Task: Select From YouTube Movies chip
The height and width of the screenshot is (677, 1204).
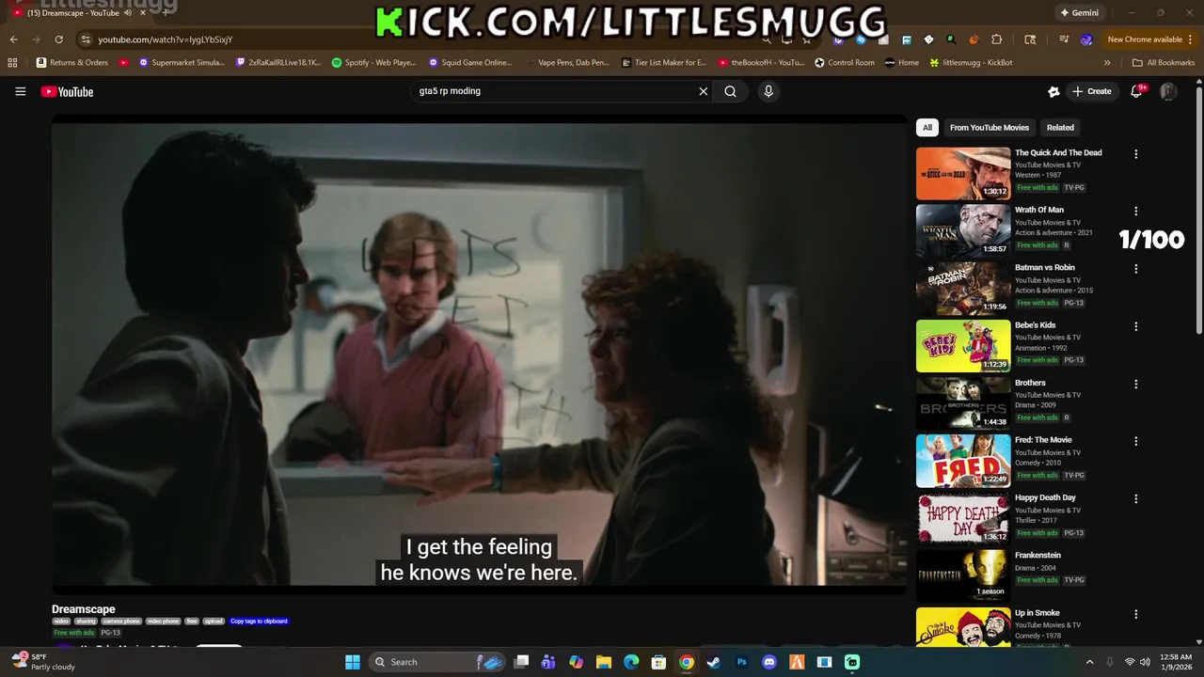Action: [x=990, y=128]
